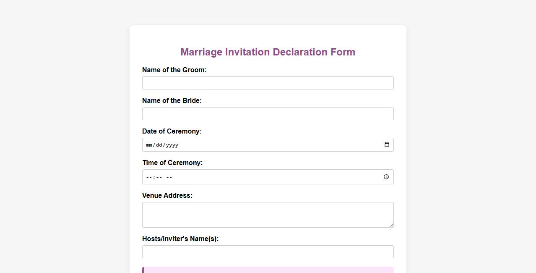Click the Date of Ceremony label
Viewport: 536px width, 273px height.
(x=172, y=131)
